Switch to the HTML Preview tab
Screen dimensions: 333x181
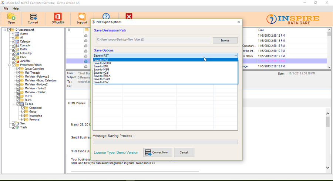pyautogui.click(x=77, y=103)
